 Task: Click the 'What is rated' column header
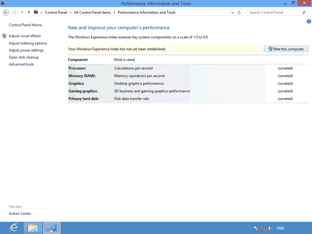click(x=124, y=59)
